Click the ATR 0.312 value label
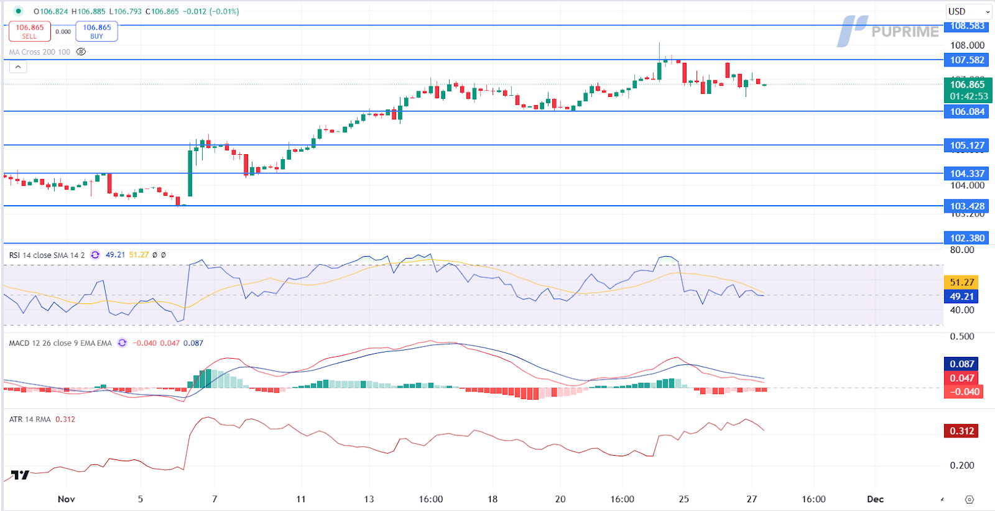This screenshot has height=511, width=995. tap(961, 431)
